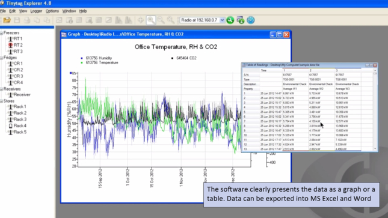Image resolution: width=388 pixels, height=218 pixels.
Task: Click the '1 Nov 2012' axis label
Action: [x=181, y=177]
